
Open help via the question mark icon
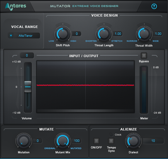pos(154,6)
